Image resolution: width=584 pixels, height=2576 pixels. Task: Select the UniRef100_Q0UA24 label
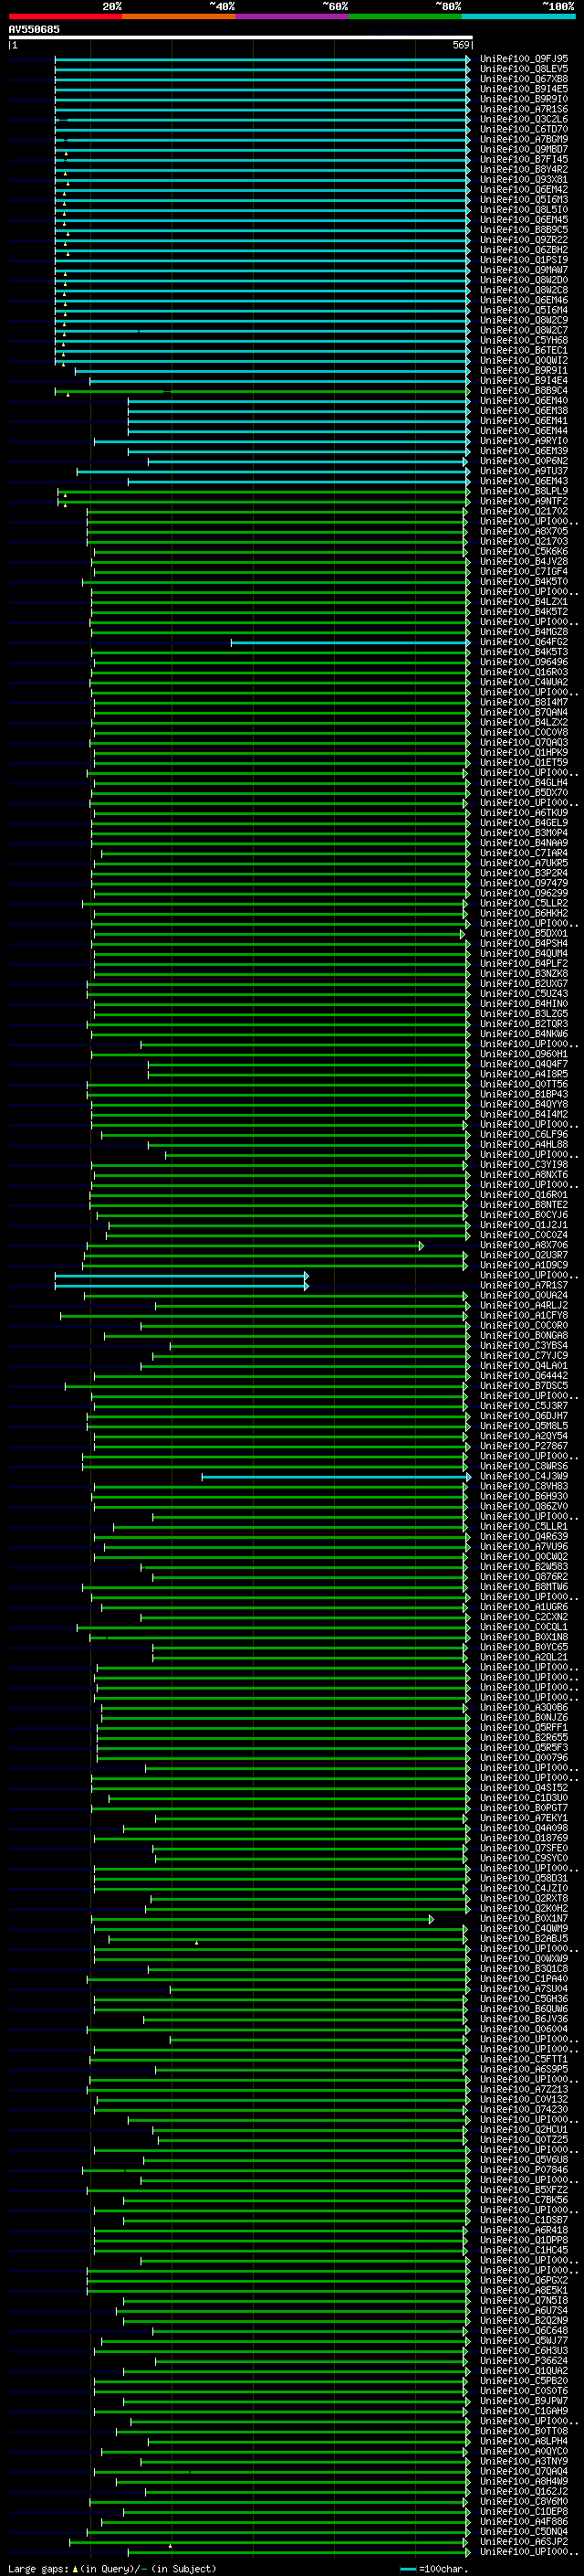point(524,1295)
